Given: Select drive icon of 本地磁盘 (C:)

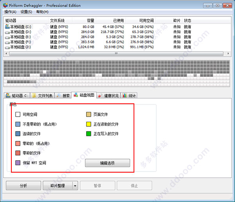Looking at the screenshot, I should 7,27.
